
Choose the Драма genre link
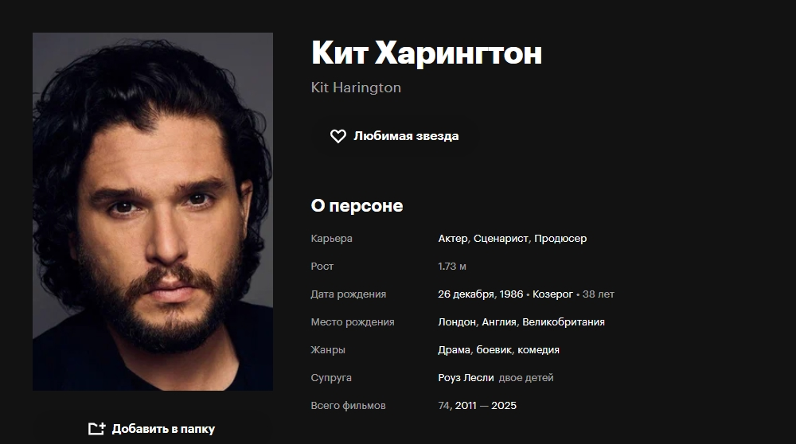point(454,350)
